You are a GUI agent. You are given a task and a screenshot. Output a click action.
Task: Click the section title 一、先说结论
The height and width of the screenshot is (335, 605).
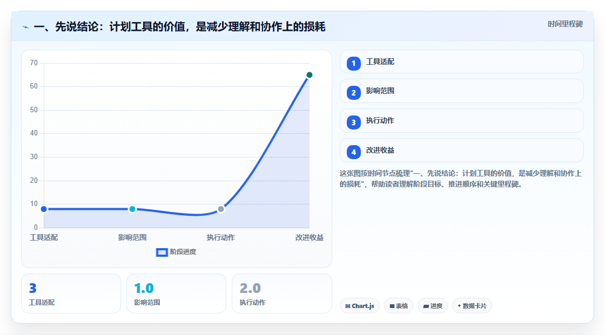pyautogui.click(x=179, y=27)
